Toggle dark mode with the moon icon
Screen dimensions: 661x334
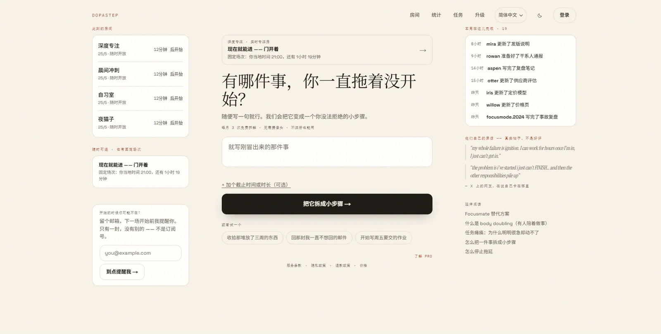[x=540, y=15]
